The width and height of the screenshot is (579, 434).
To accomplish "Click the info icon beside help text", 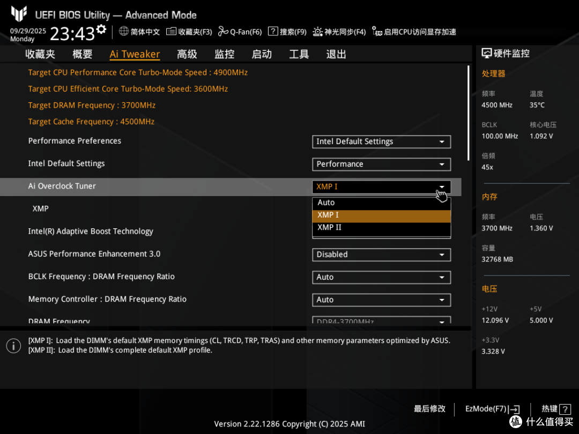I will 13,346.
